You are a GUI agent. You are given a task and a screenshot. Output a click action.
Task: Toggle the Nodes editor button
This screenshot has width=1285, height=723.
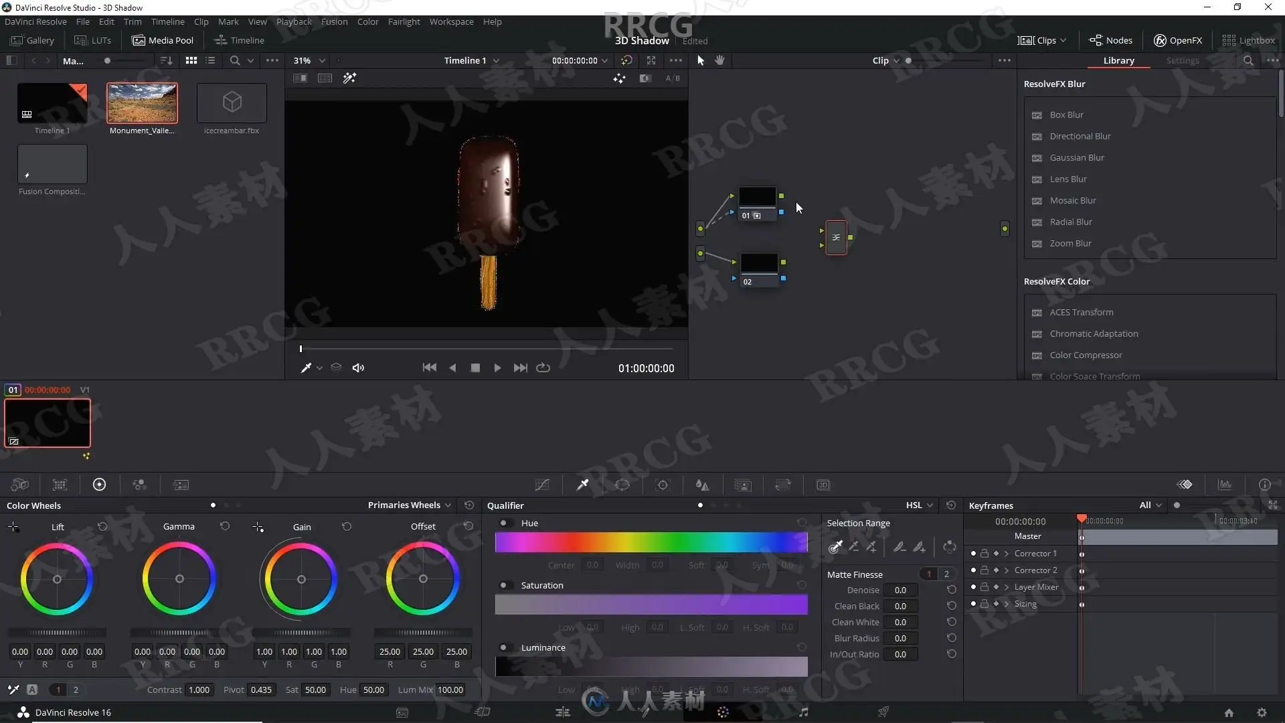1111,40
